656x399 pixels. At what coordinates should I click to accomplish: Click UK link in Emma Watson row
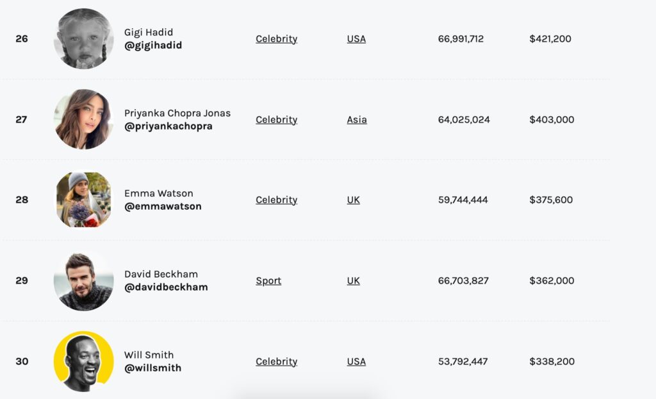coord(354,200)
